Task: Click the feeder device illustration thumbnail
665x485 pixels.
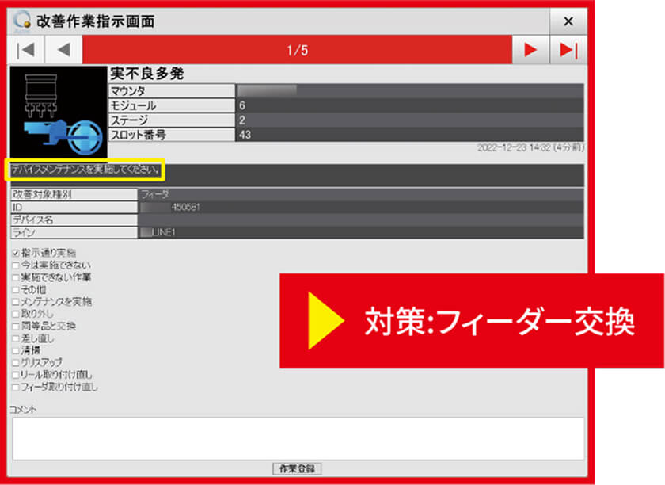Action: [59, 112]
